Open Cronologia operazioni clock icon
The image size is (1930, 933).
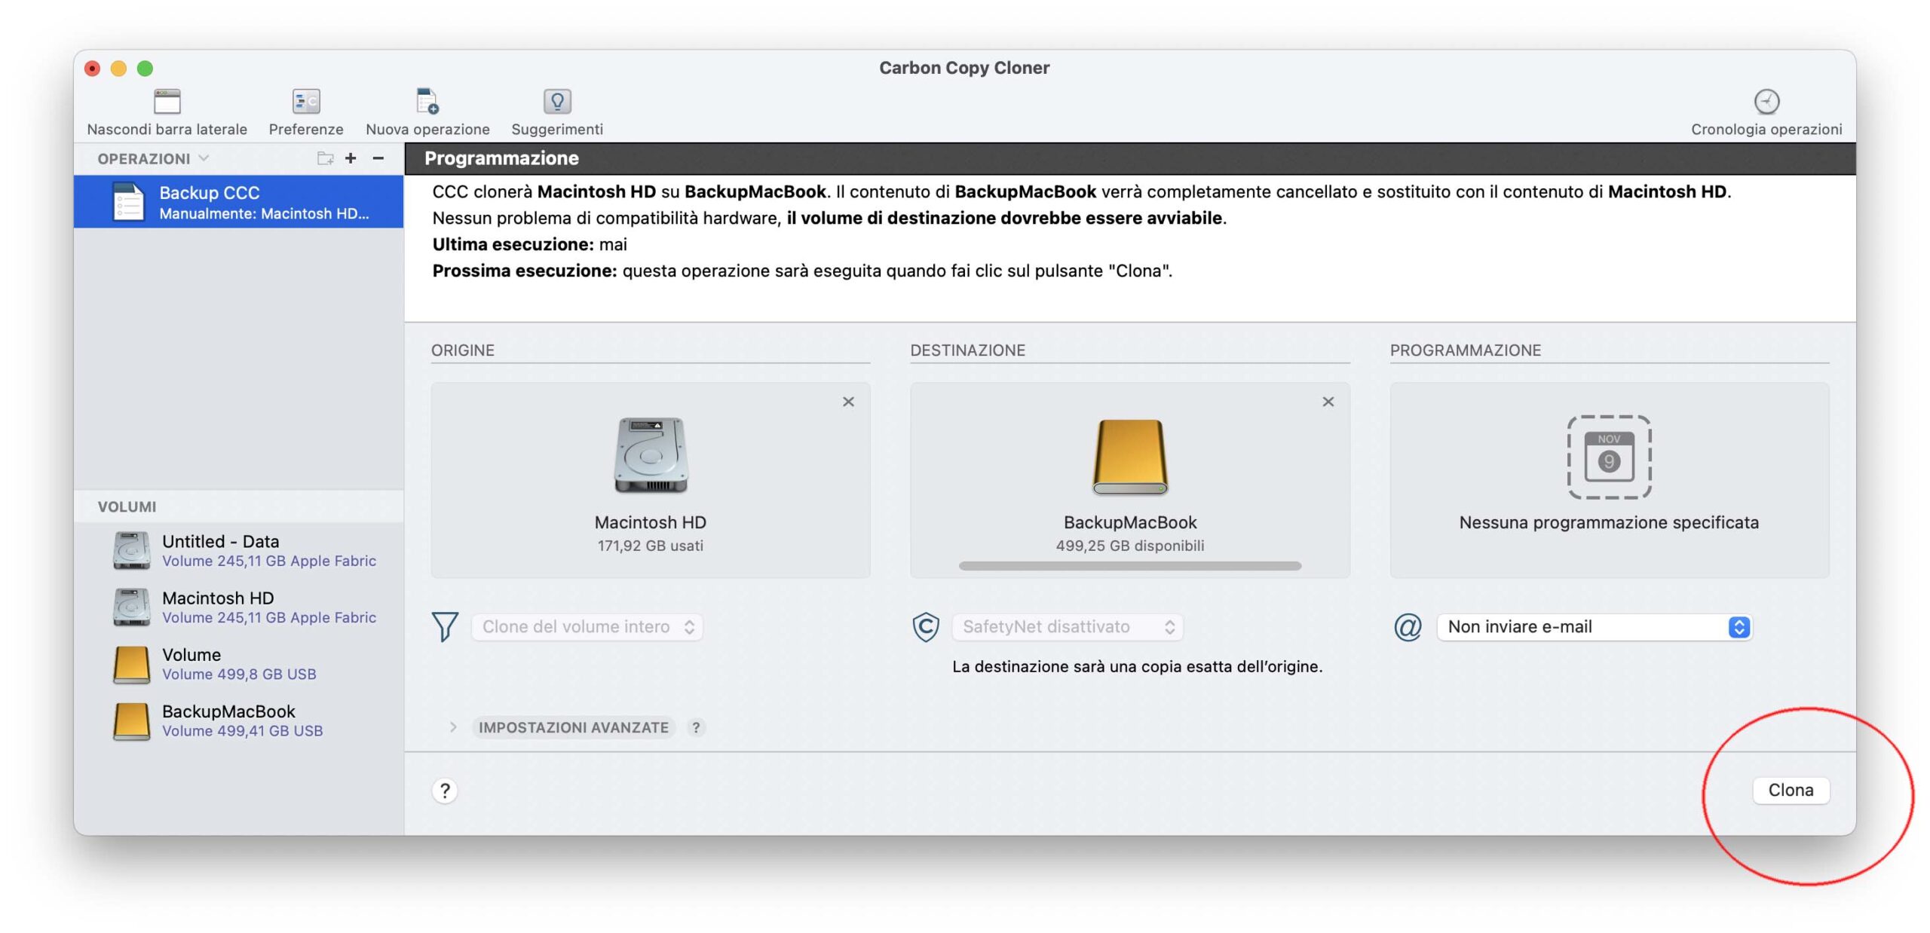click(x=1765, y=101)
